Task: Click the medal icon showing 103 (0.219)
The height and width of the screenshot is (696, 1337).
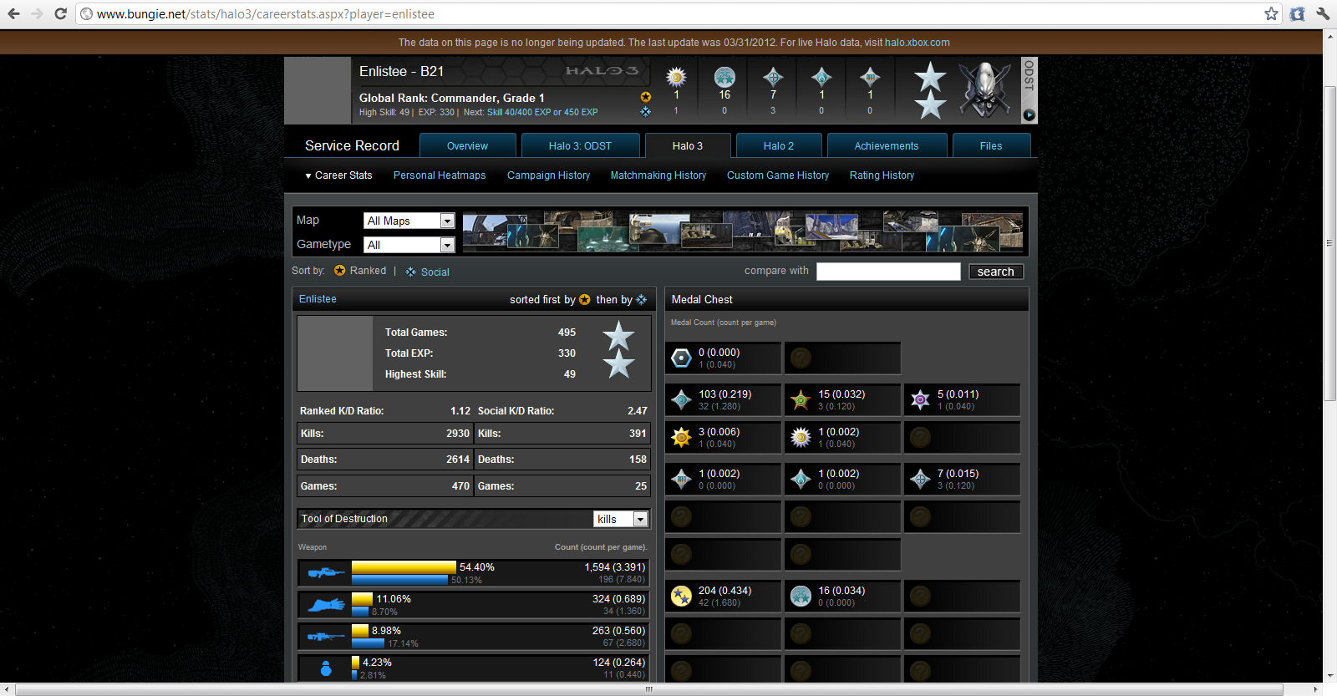Action: (682, 400)
